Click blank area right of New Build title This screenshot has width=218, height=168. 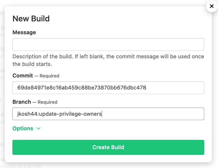[x=125, y=19]
